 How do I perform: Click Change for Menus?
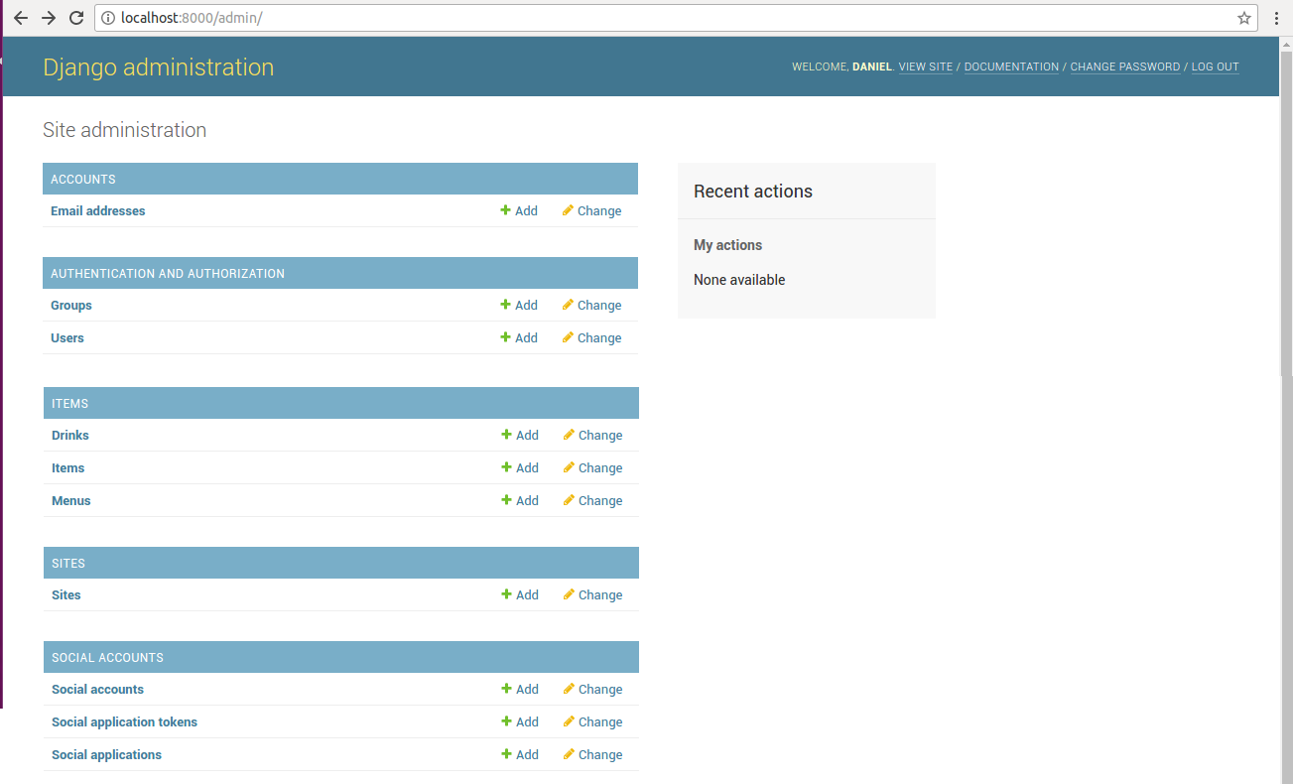click(592, 500)
